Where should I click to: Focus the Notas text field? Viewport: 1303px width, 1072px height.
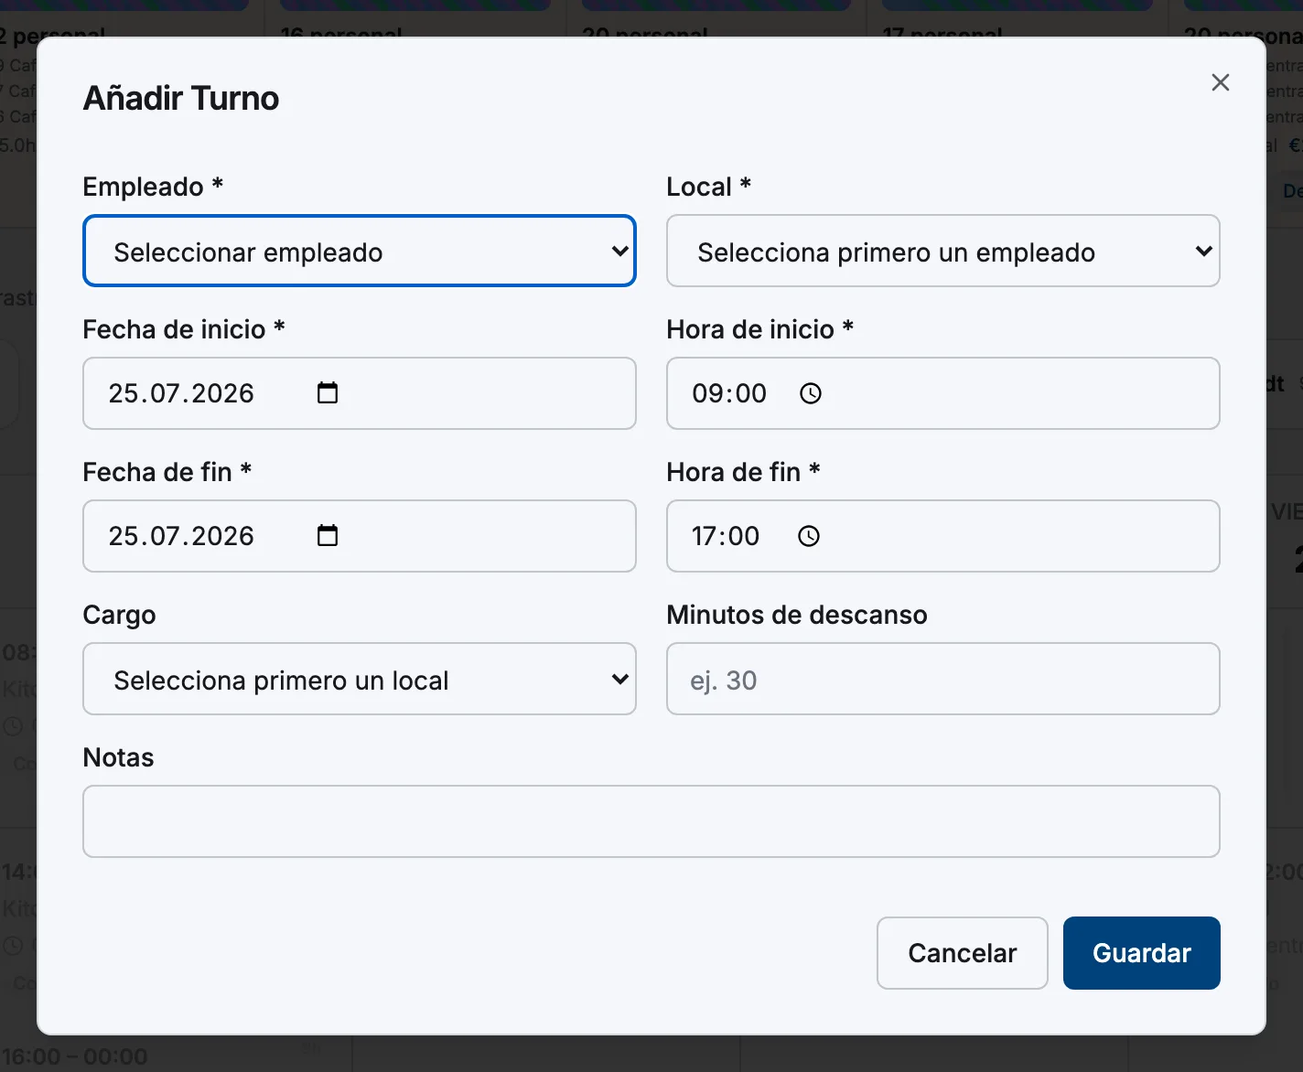[651, 821]
